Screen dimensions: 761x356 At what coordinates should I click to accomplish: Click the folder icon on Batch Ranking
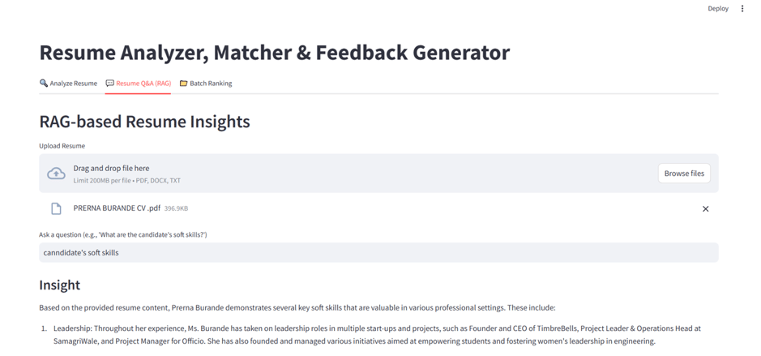183,83
